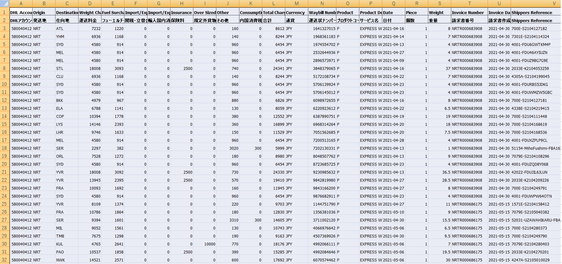Click destination cell 'TMB'
Image resolution: width=562 pixels, height=264 pixels.
pos(67,236)
